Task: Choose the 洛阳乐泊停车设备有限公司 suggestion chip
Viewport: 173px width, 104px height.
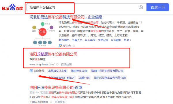Action: [110, 78]
